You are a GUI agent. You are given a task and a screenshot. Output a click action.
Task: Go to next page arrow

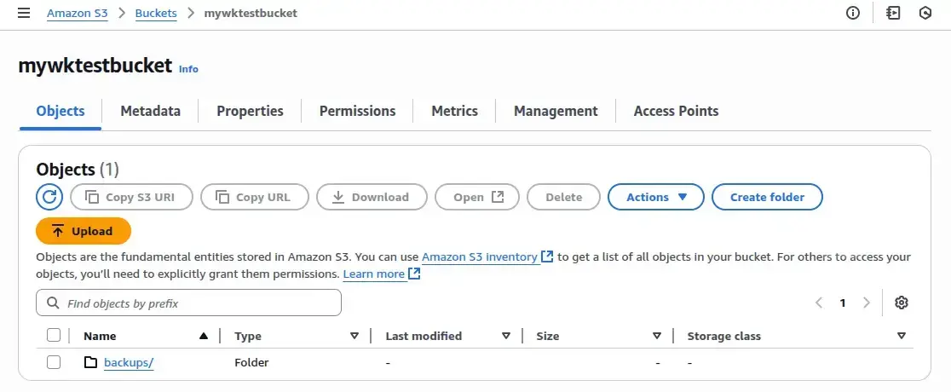pyautogui.click(x=867, y=303)
